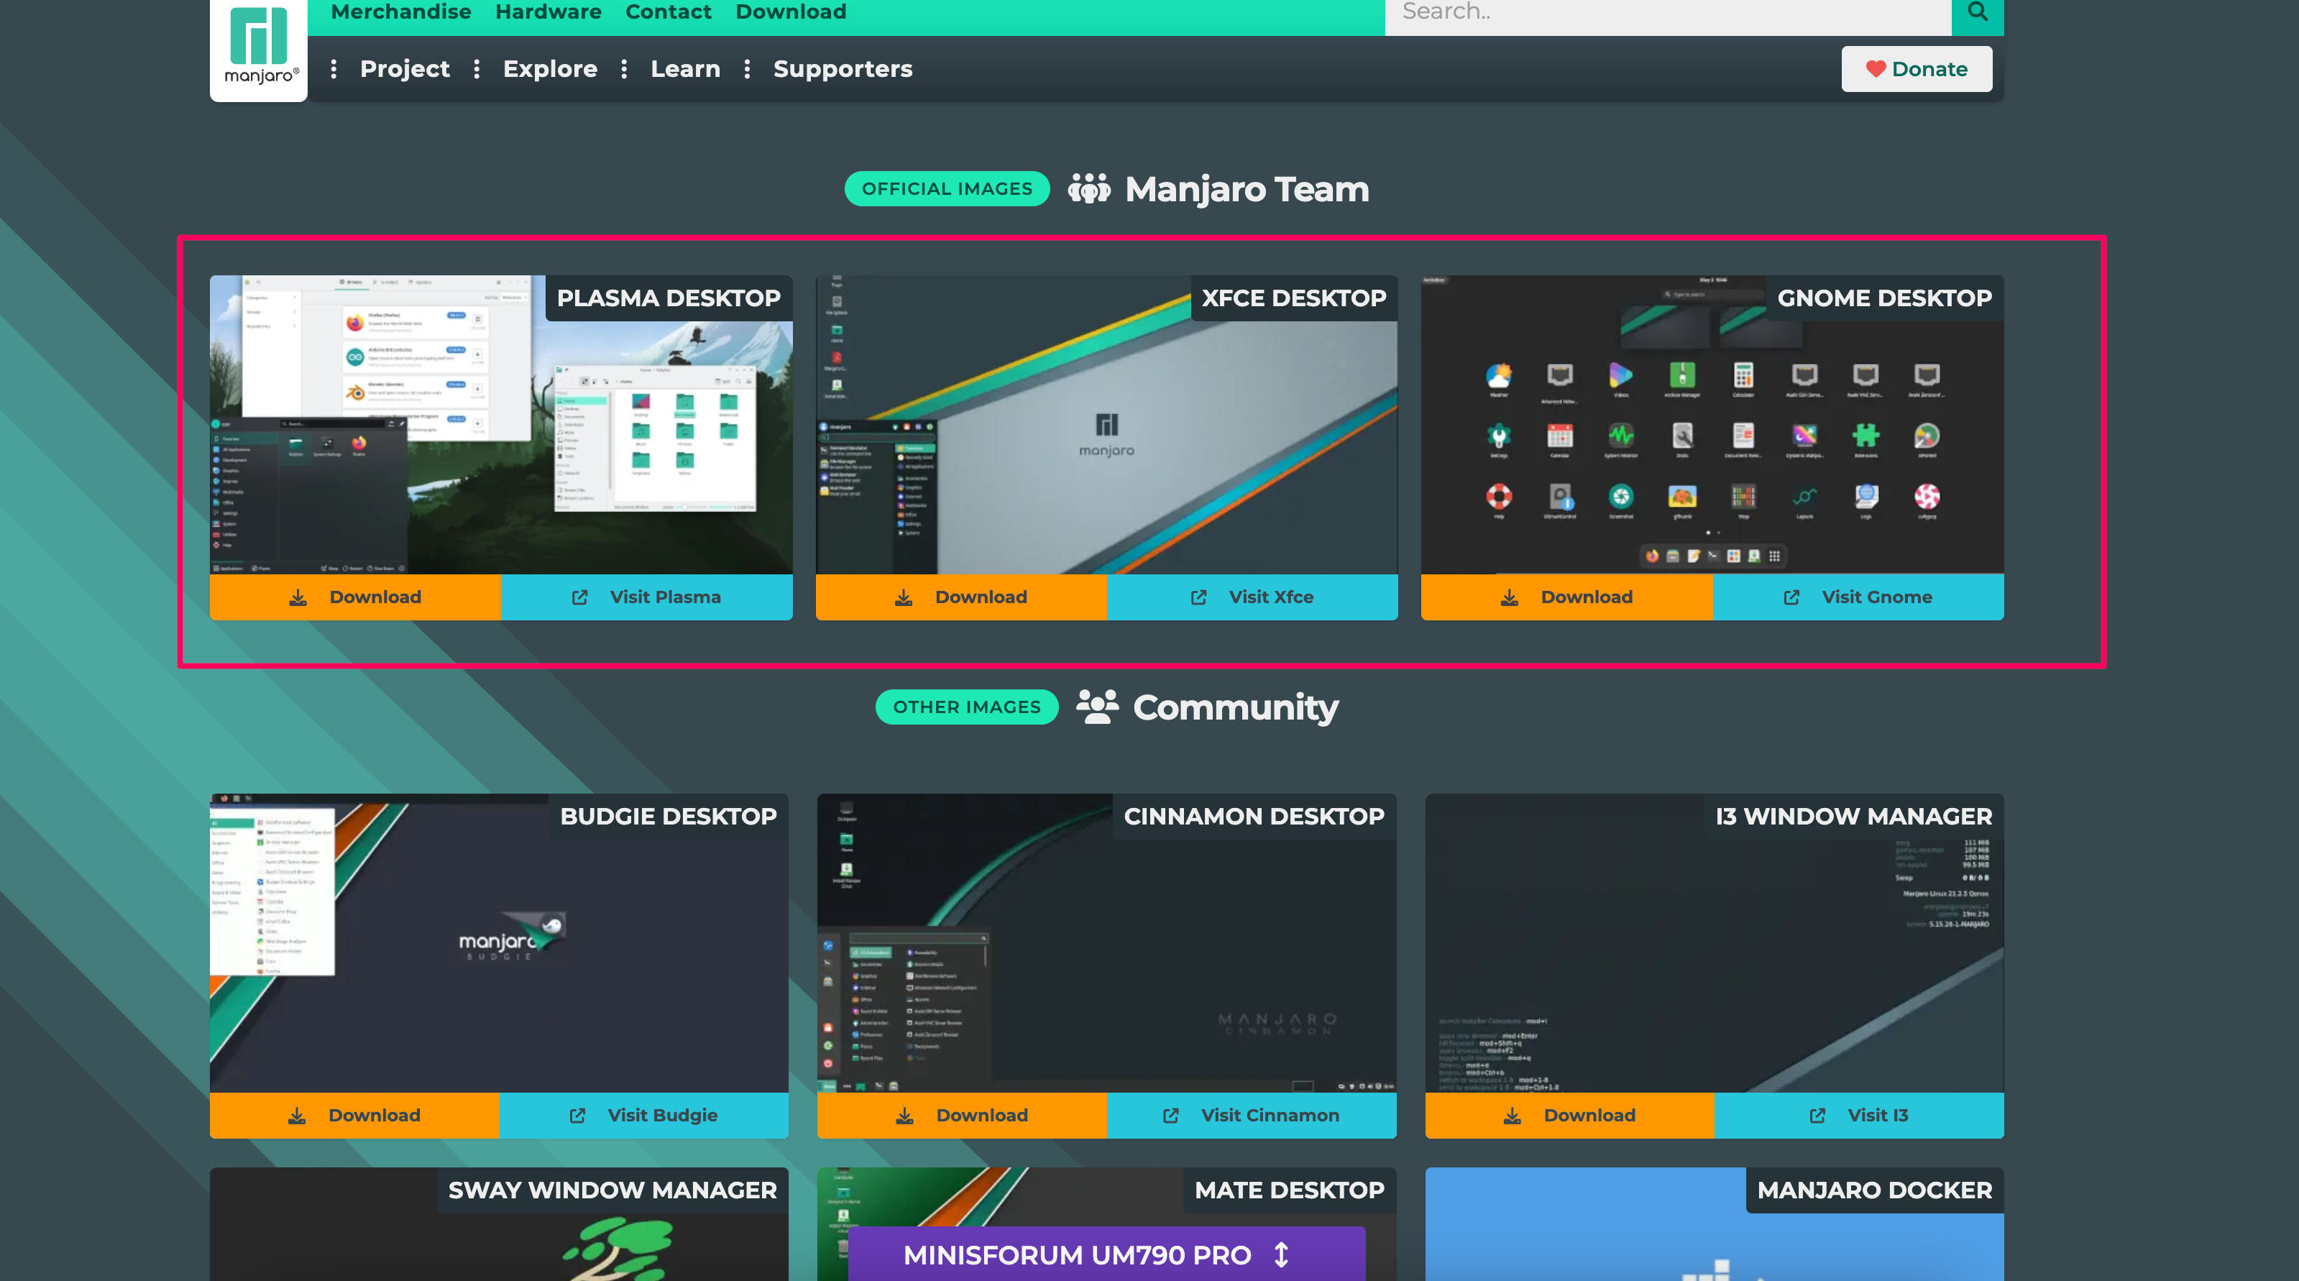Image resolution: width=2299 pixels, height=1281 pixels.
Task: Click the Manjaro Team heading
Action: pyautogui.click(x=1247, y=189)
